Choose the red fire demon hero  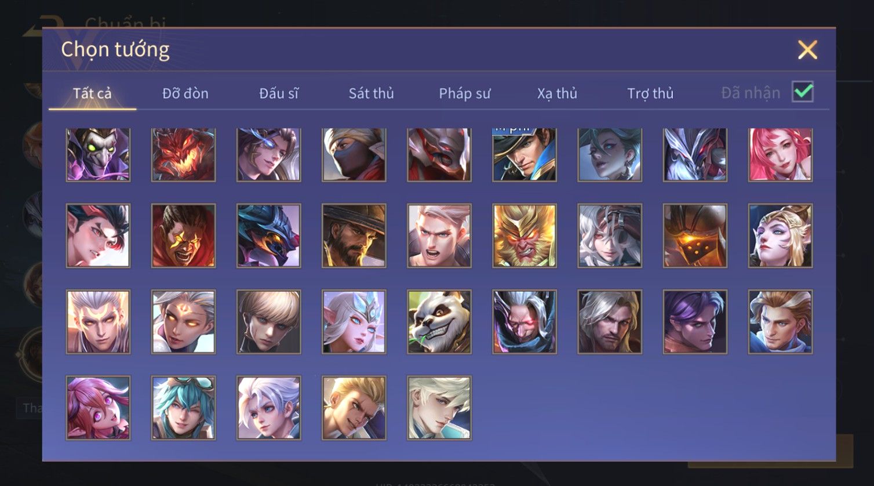184,155
